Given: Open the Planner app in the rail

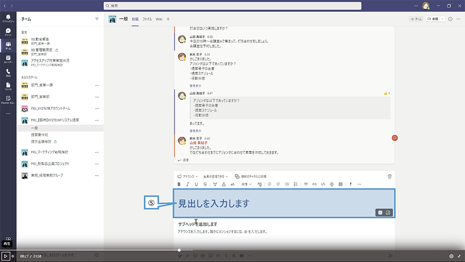Looking at the screenshot, I should click(8, 100).
